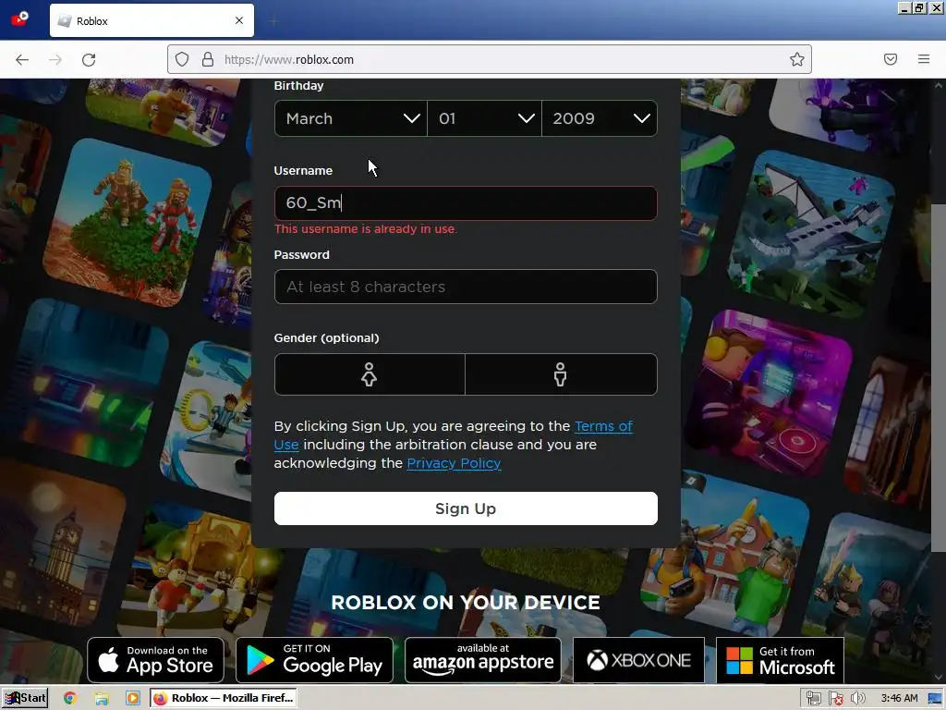Click the Username input field
Viewport: 946px width, 710px height.
point(466,202)
